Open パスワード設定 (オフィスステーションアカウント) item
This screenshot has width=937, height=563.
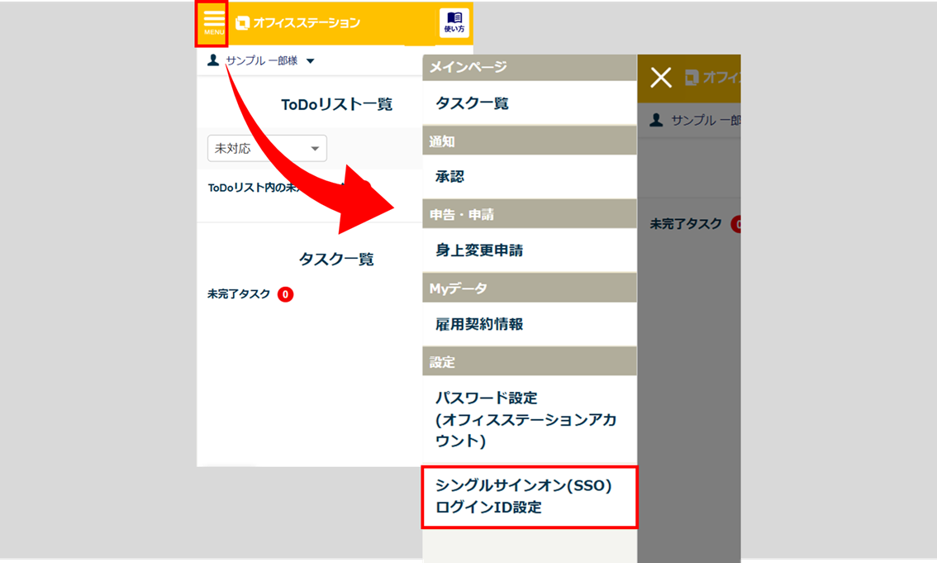click(530, 419)
